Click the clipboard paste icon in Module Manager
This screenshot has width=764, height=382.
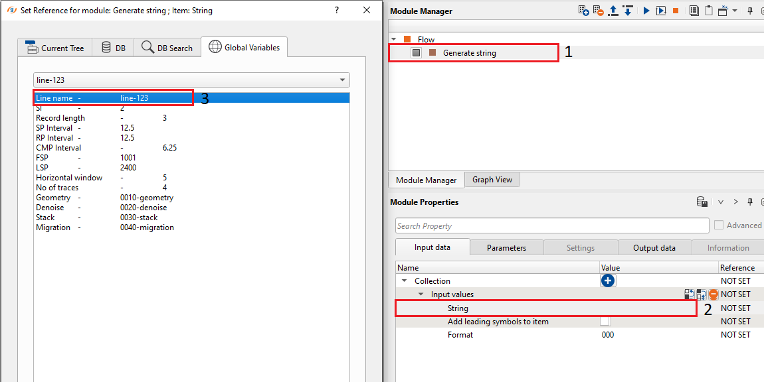(708, 11)
